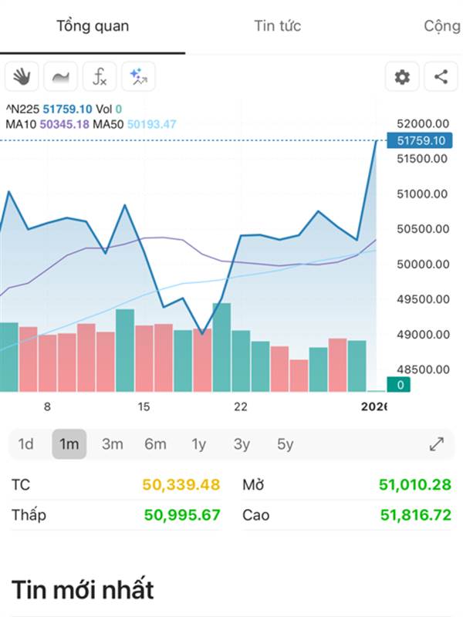Open the chart type area icon

pyautogui.click(x=60, y=76)
